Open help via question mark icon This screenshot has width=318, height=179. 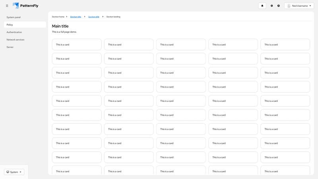[x=279, y=6]
